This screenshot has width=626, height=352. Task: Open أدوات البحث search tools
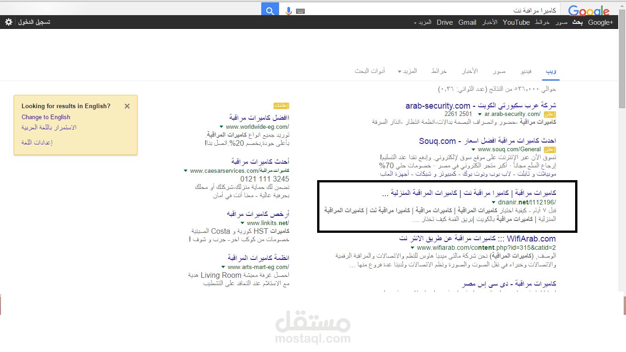370,71
